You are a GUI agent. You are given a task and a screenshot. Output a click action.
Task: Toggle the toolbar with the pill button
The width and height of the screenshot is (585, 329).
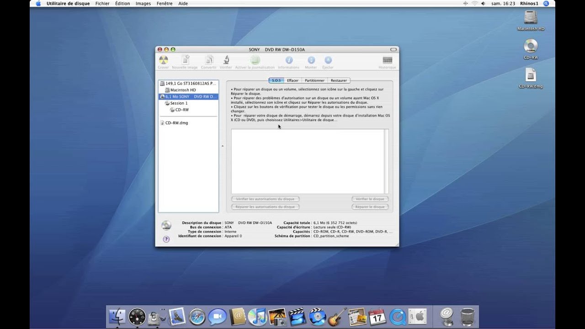[394, 49]
